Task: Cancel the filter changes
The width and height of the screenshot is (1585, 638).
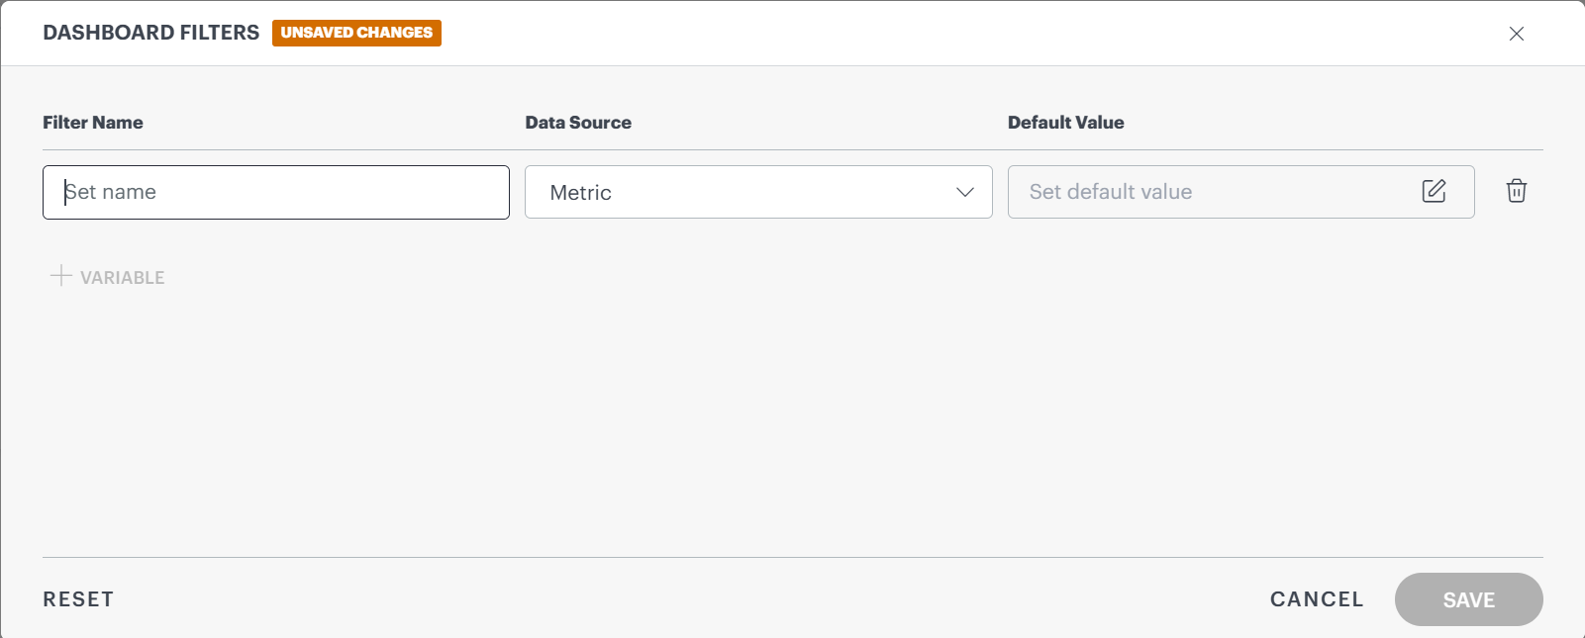Action: click(x=1316, y=599)
